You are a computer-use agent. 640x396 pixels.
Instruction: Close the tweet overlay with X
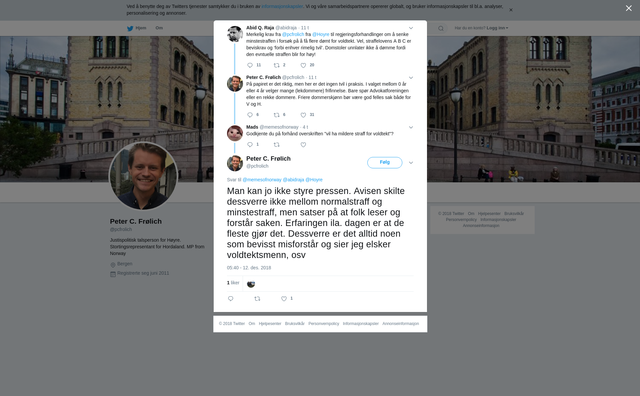pyautogui.click(x=629, y=8)
